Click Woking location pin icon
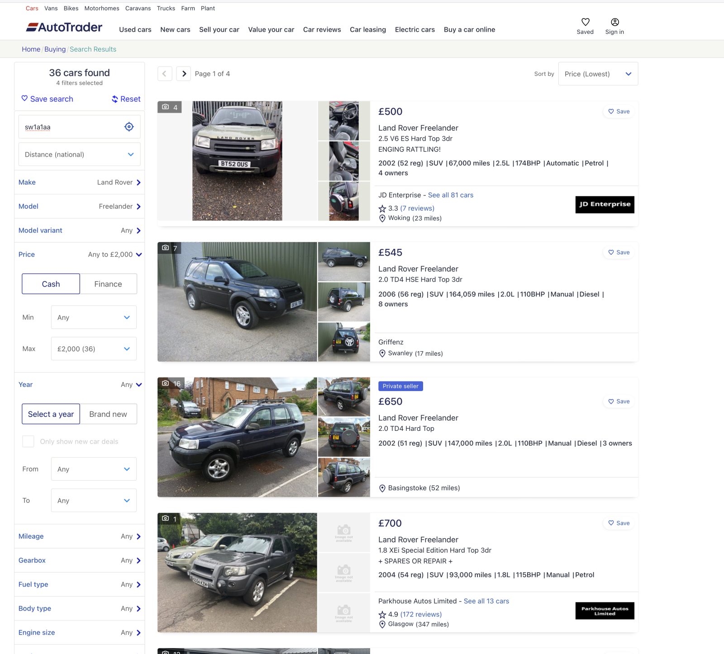Viewport: 724px width, 654px height. 382,219
